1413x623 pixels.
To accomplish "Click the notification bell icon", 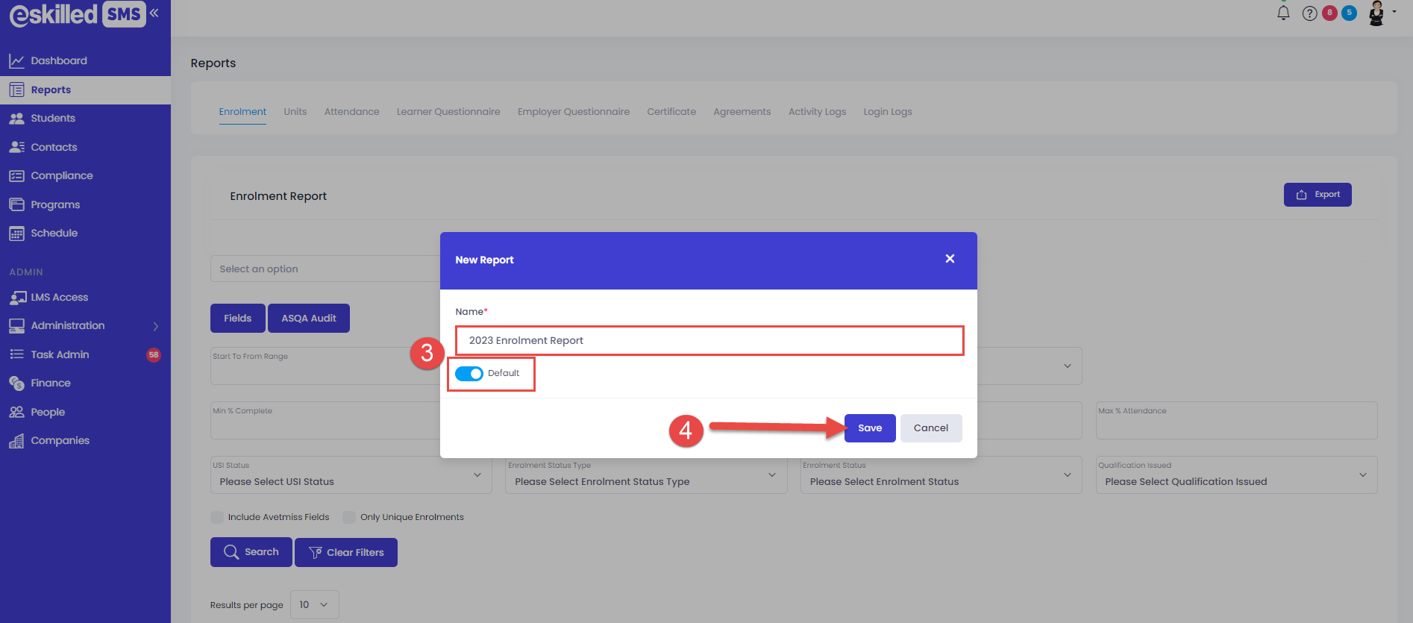I will [x=1283, y=13].
